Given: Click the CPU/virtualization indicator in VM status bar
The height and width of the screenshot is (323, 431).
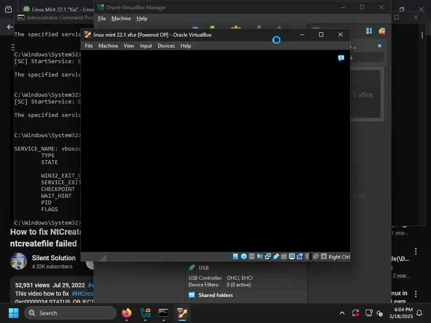Looking at the screenshot, I should [308, 256].
